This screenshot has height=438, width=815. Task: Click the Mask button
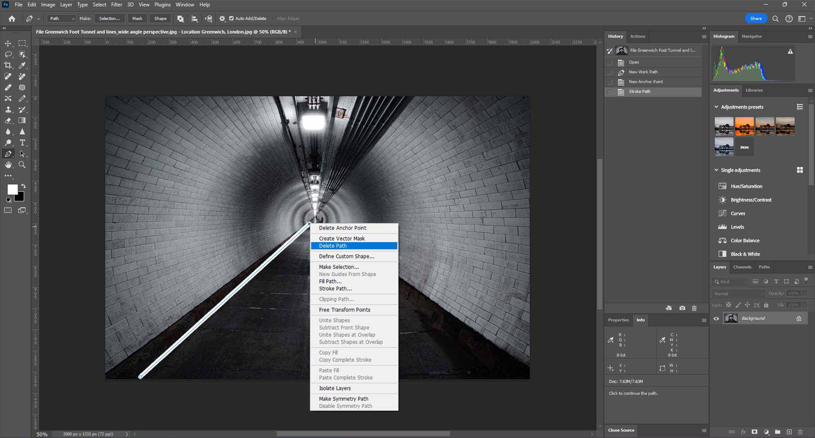[137, 18]
